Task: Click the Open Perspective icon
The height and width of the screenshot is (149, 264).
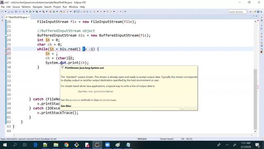Action: [x=250, y=12]
